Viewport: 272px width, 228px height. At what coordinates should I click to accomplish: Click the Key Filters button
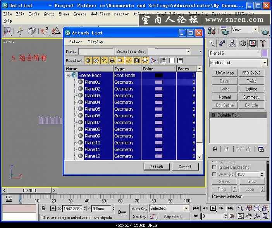[174, 216]
